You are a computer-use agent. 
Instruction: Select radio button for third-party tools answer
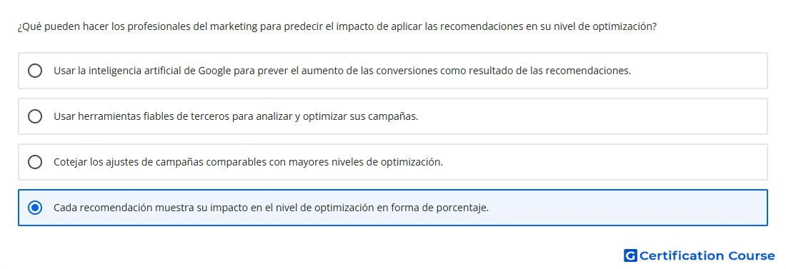pos(35,116)
